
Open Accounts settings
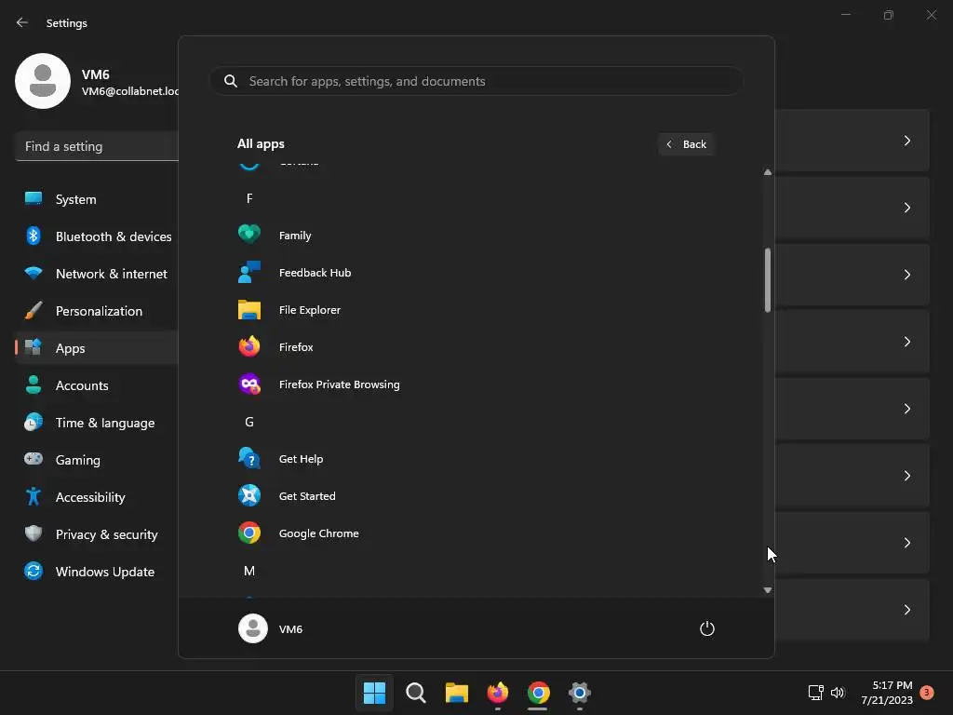point(97,384)
